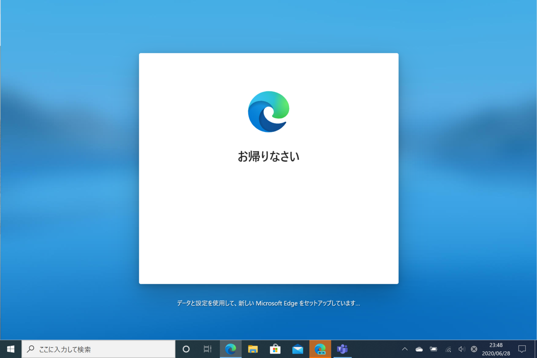Open the Wi-Fi network tray icon
This screenshot has height=358, width=537.
[448, 349]
